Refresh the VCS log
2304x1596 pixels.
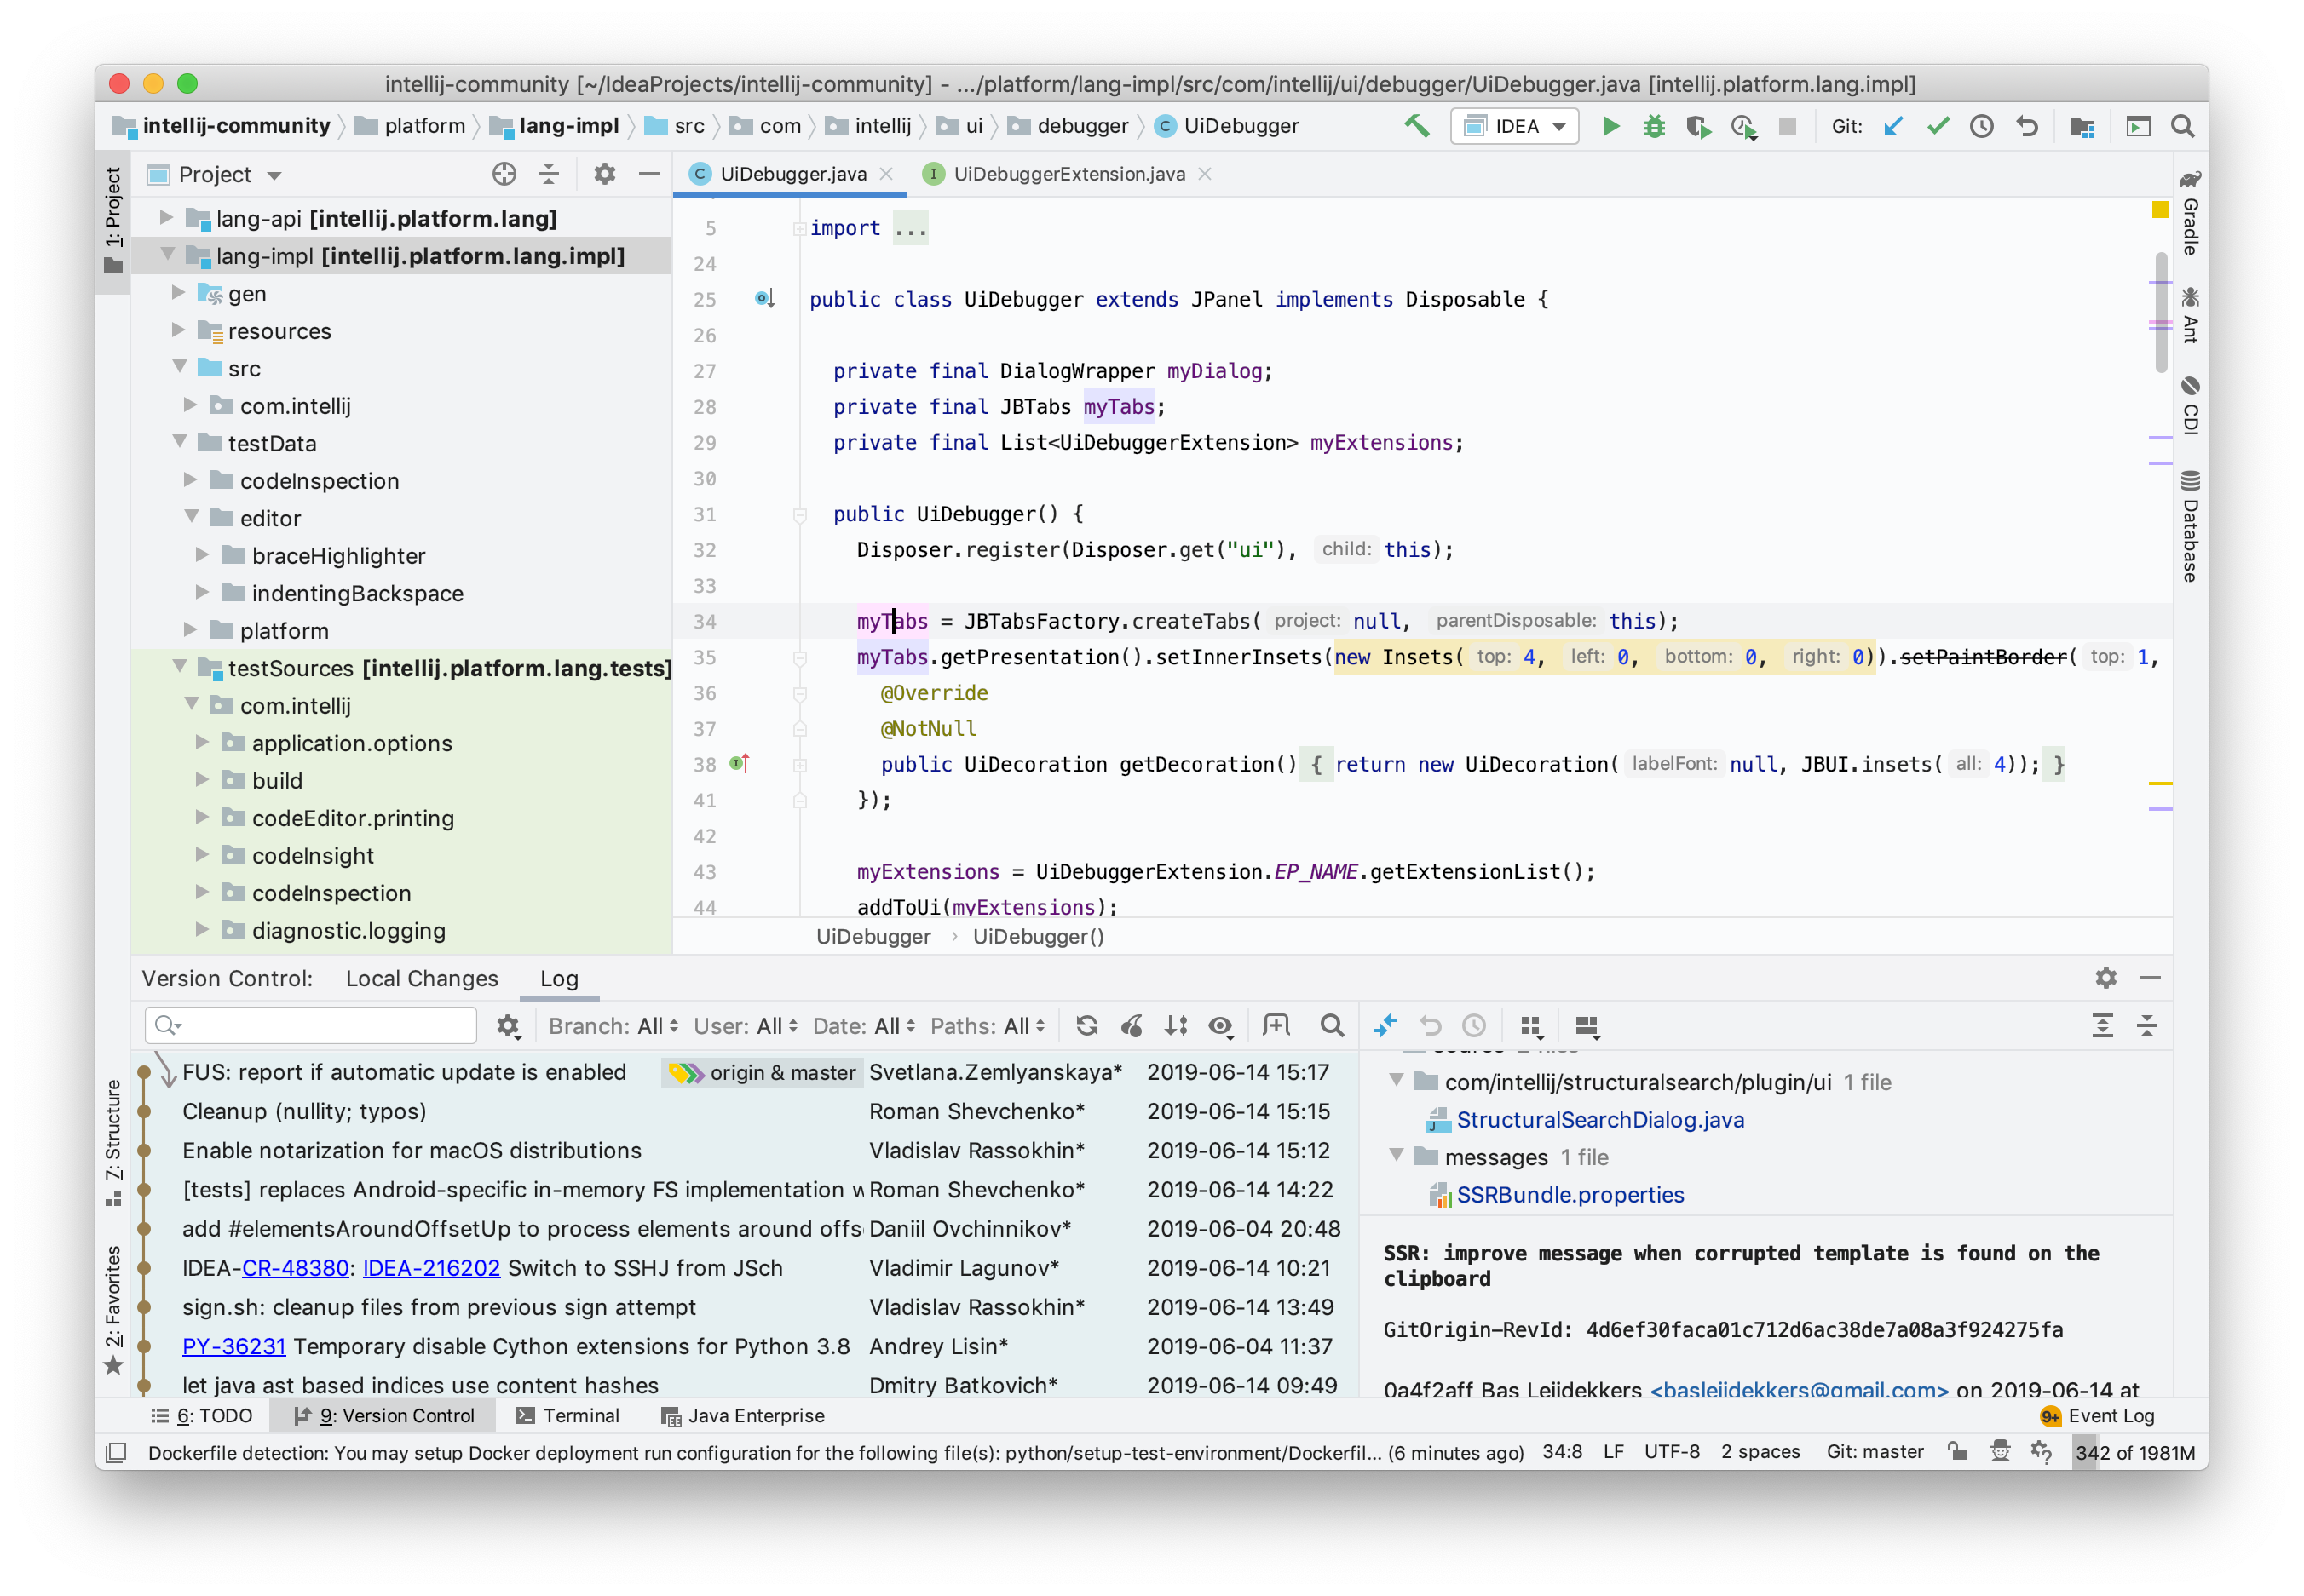click(1086, 1025)
